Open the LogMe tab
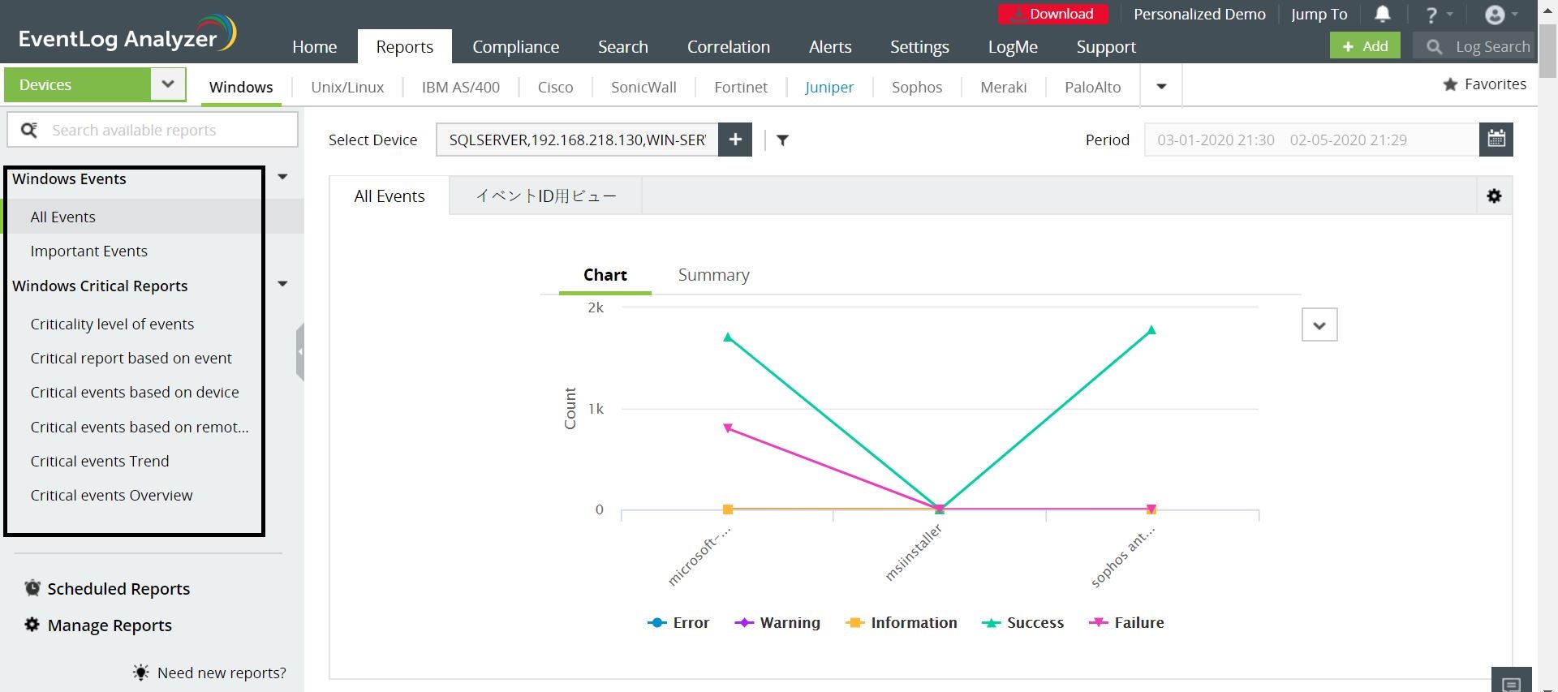 coord(1013,47)
